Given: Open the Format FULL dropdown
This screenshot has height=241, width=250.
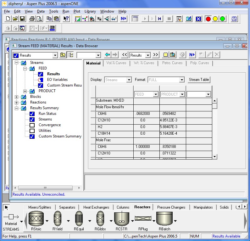Looking at the screenshot, I should pyautogui.click(x=181, y=80).
